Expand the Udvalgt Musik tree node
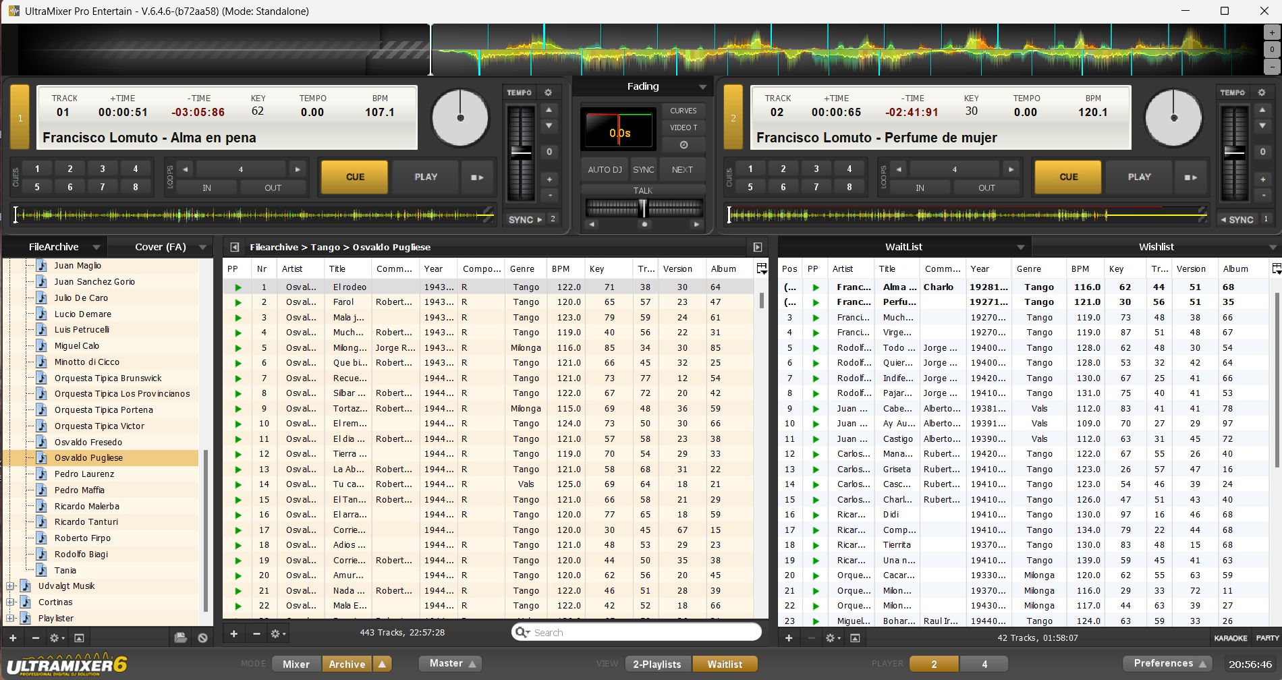The width and height of the screenshot is (1282, 680). pos(10,586)
